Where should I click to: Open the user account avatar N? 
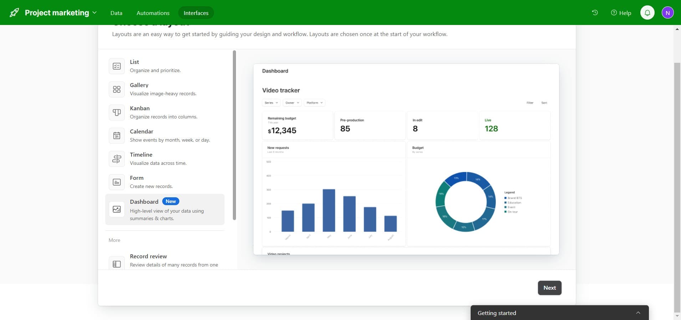pos(667,13)
